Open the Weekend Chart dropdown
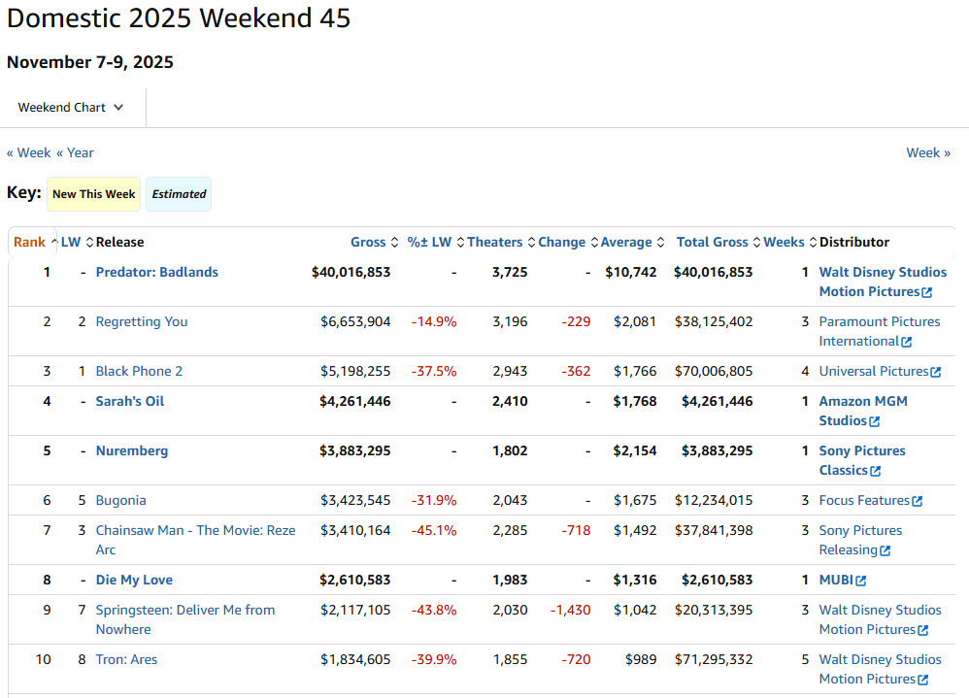The width and height of the screenshot is (969, 698). tap(72, 108)
